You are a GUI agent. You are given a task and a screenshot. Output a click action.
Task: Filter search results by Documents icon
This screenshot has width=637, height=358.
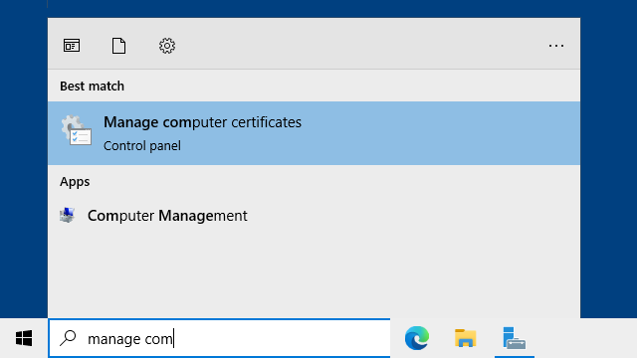118,46
